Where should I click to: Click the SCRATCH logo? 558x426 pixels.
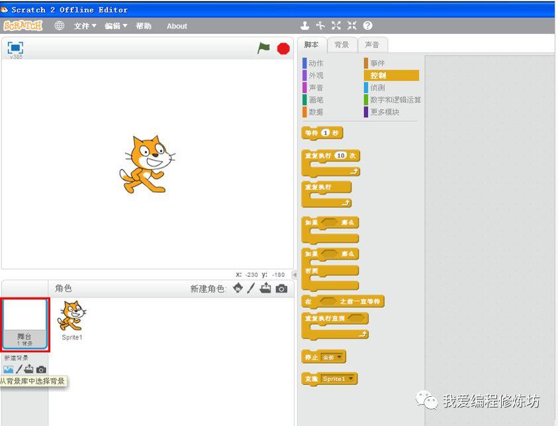pos(23,26)
